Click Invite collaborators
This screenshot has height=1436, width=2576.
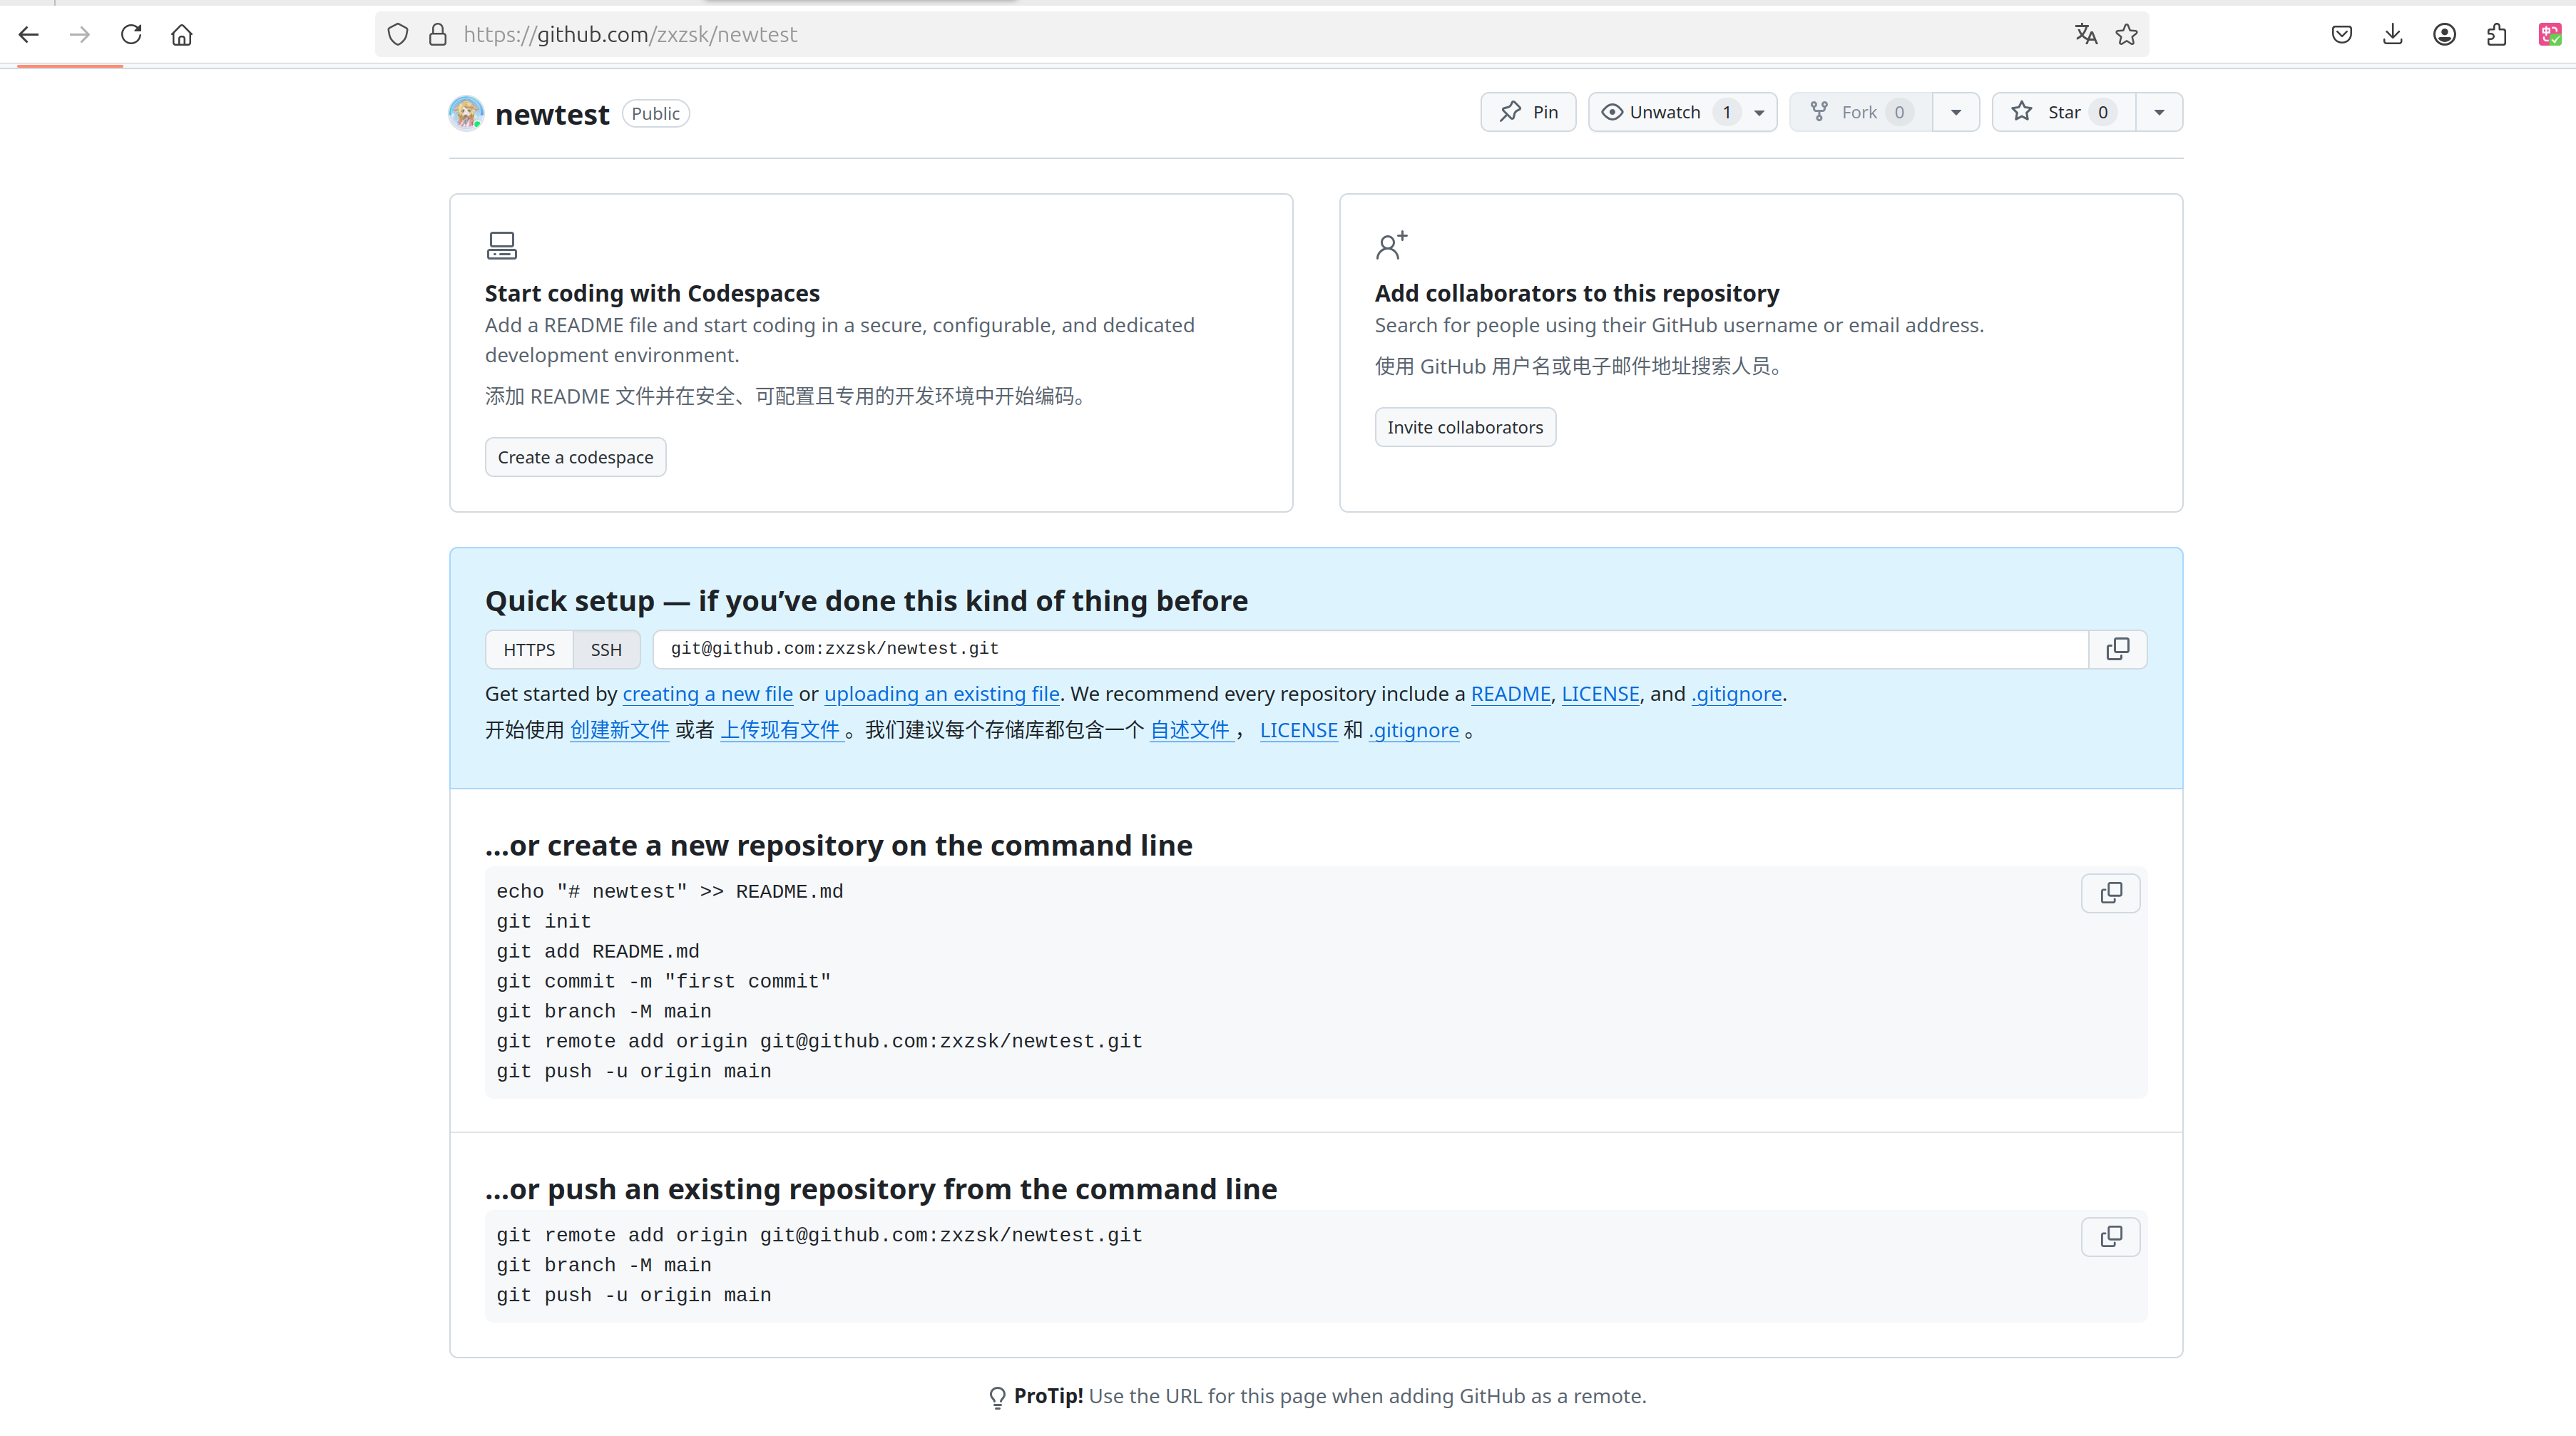point(1465,427)
